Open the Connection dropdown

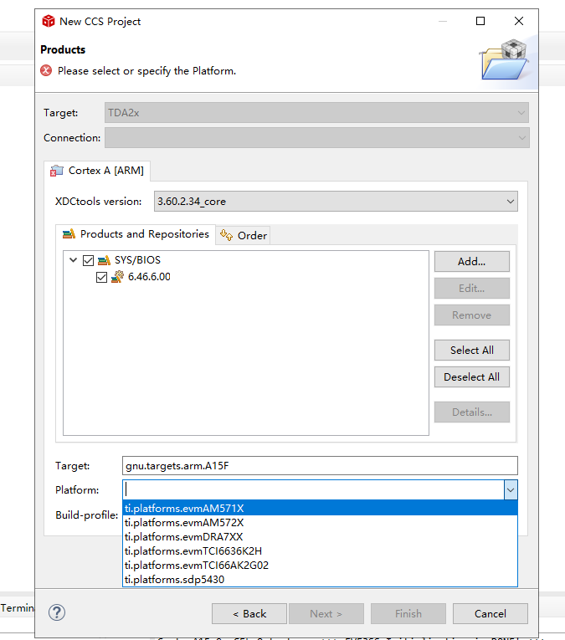(x=316, y=138)
